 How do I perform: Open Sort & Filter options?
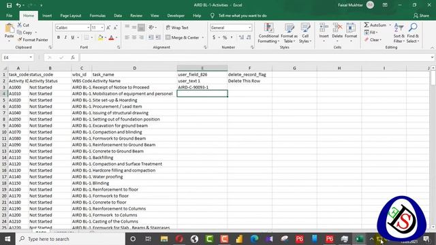(x=399, y=33)
